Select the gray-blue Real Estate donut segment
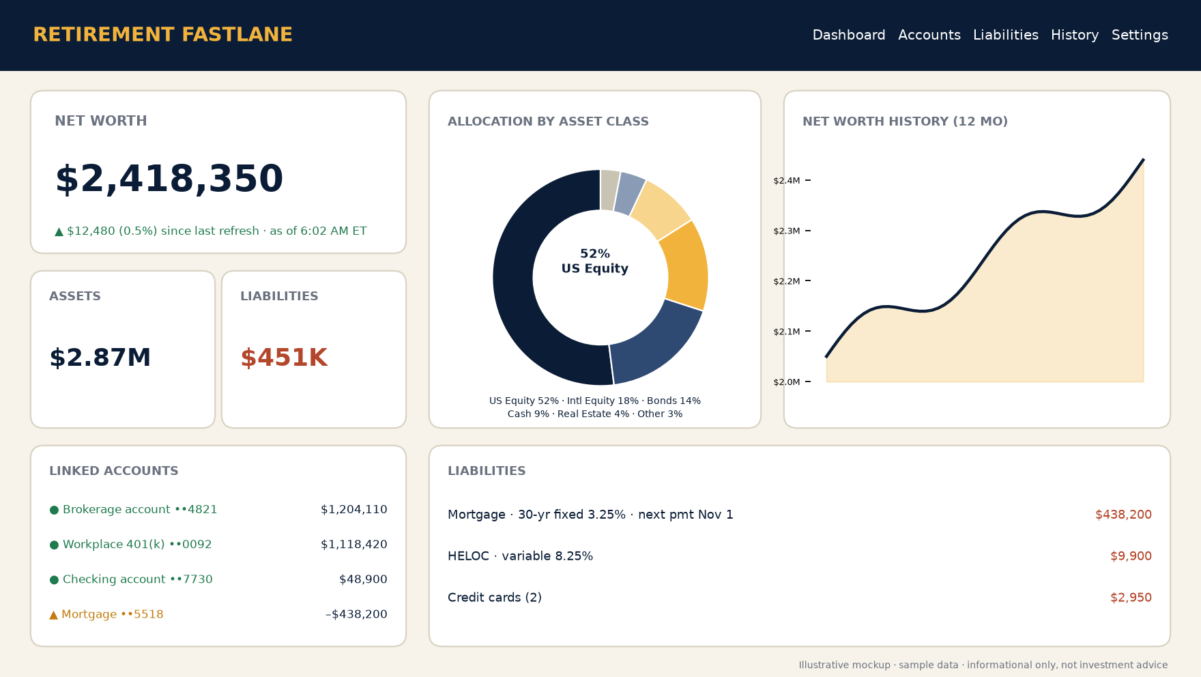This screenshot has width=1201, height=677. click(x=628, y=194)
